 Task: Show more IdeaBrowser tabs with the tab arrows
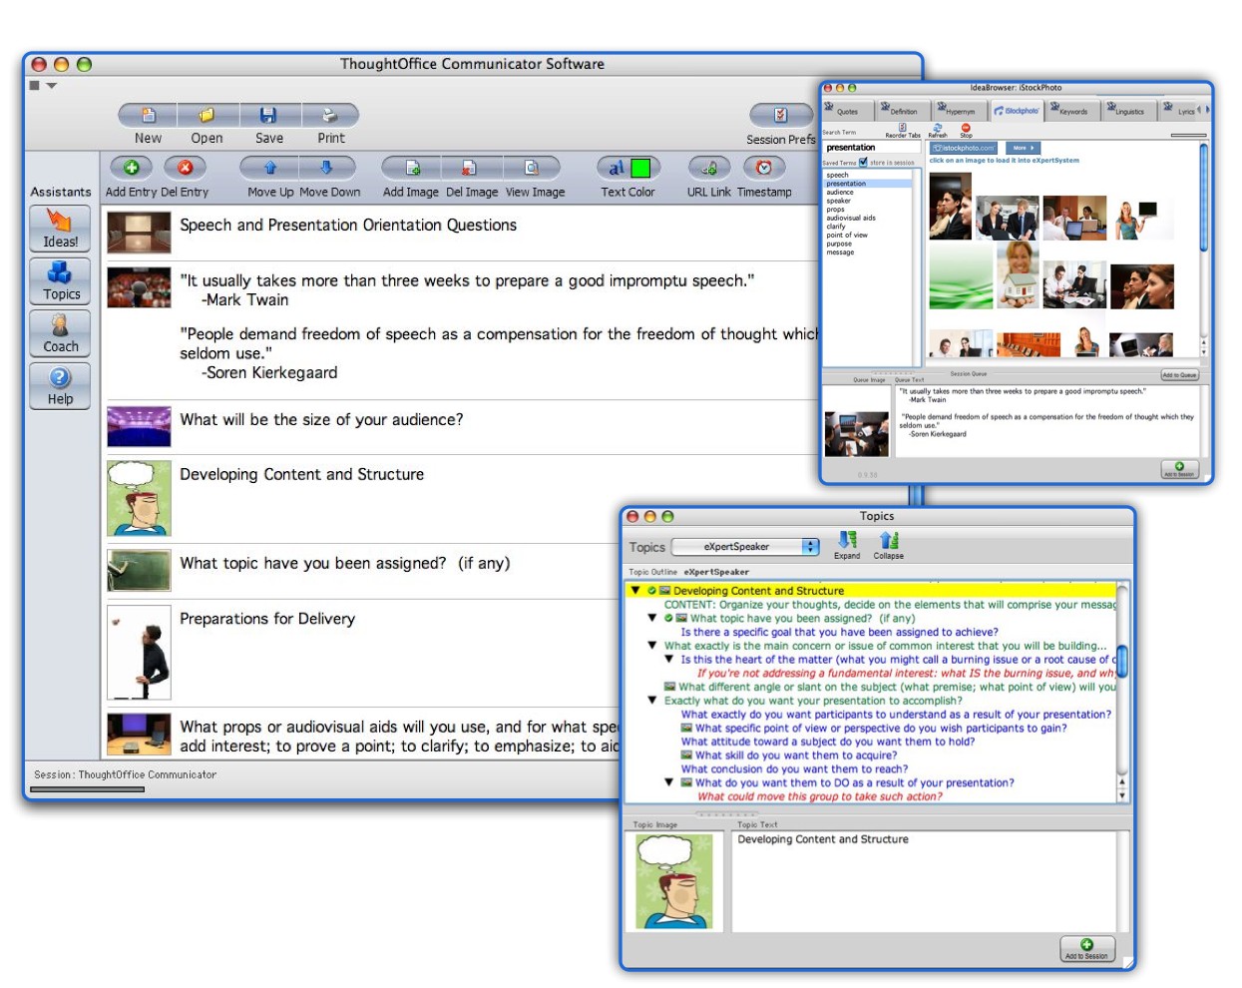click(x=1203, y=110)
